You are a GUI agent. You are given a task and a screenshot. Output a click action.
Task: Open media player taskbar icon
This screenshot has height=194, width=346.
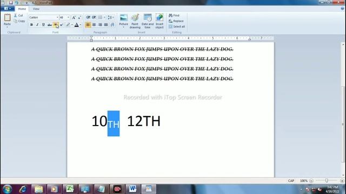(x=54, y=189)
